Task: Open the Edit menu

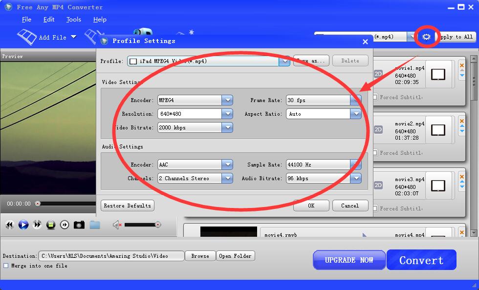Action: 49,20
